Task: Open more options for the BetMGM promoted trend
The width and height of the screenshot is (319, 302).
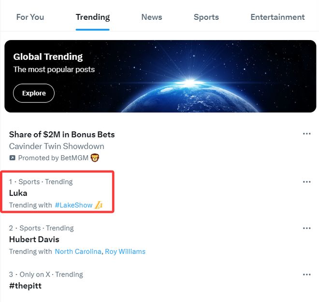Action: click(306, 134)
